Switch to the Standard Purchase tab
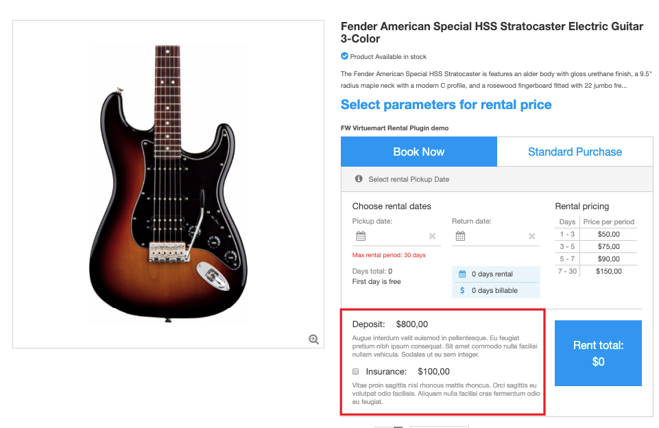 pyautogui.click(x=575, y=152)
